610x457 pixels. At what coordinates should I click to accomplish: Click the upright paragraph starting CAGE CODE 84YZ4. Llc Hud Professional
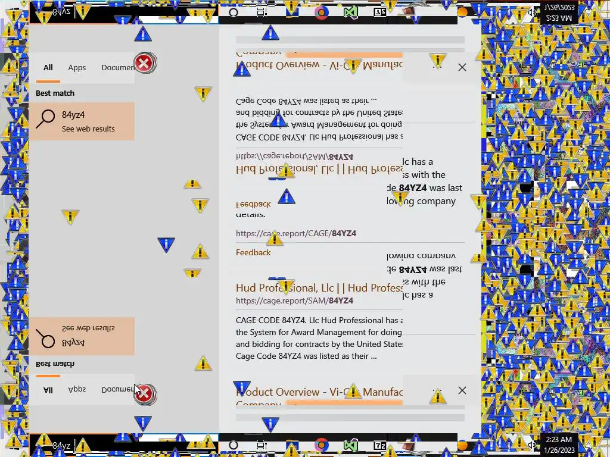[319, 338]
